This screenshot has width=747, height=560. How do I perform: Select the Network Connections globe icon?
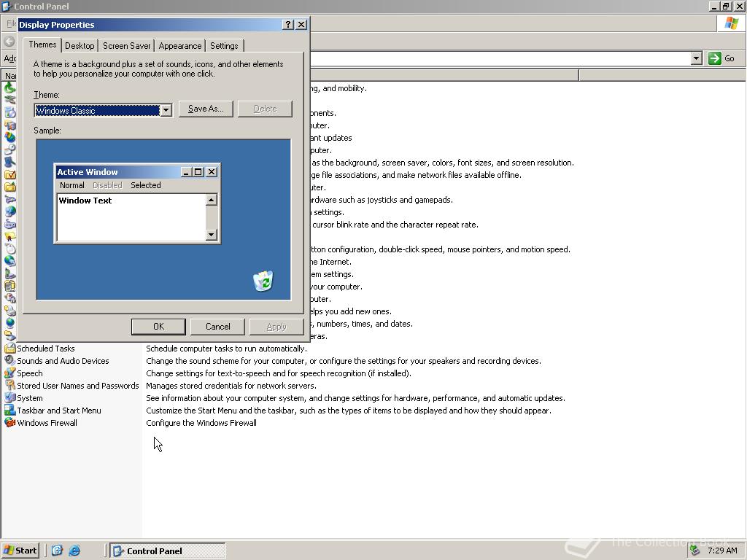click(9, 262)
